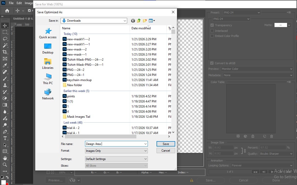Select the Zoom magnifier tool

click(x=5, y=165)
